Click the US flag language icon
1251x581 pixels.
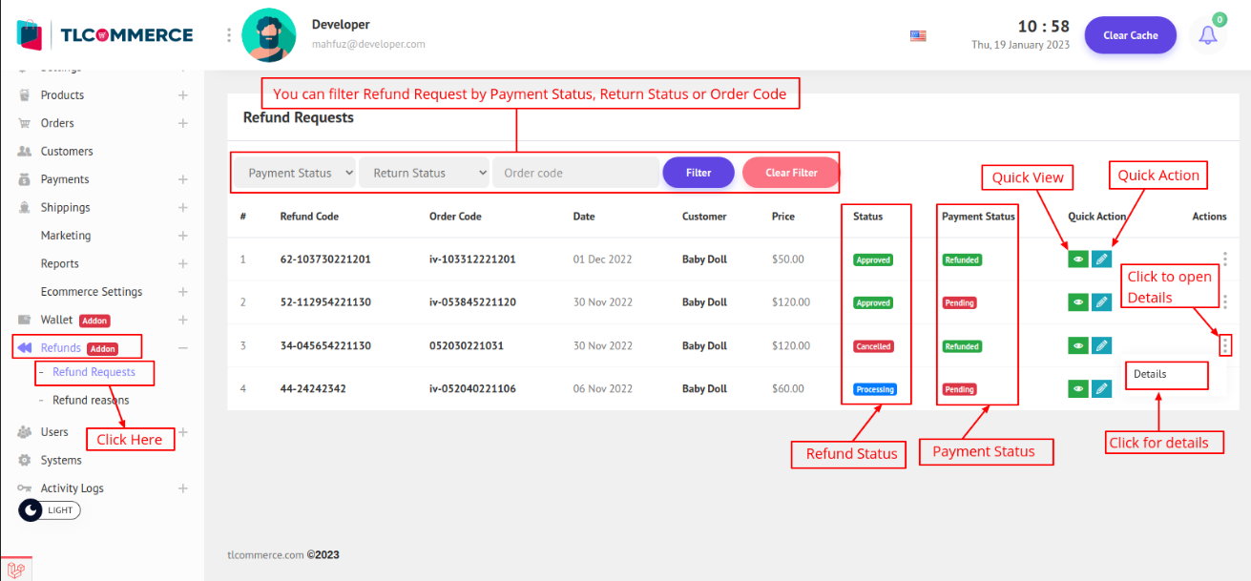coord(918,35)
